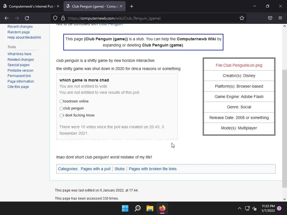Viewport: 287px width, 215px height.
Task: Bookmark this page with the star
Action: (242, 18)
